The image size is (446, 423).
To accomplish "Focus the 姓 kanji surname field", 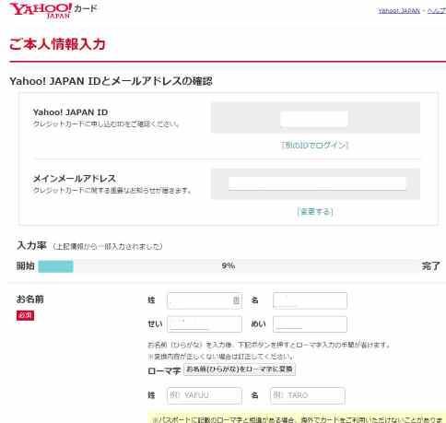I will tap(205, 300).
